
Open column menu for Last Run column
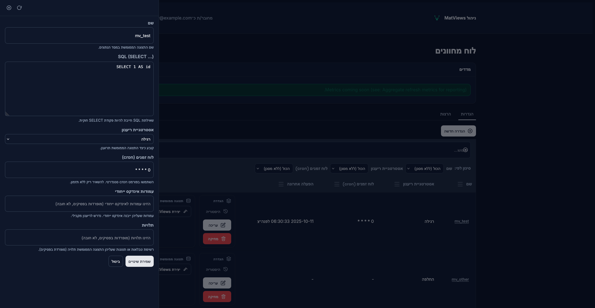[281, 184]
